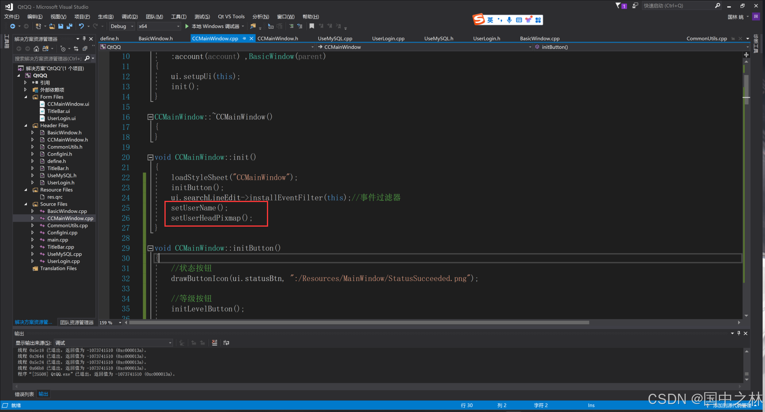The image size is (765, 412).
Task: Open the QtQQ project scope dropdown
Action: pyautogui.click(x=207, y=47)
